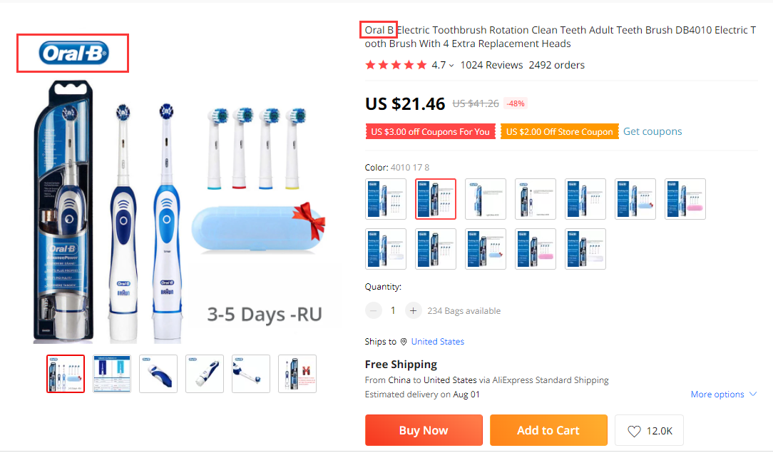Open the United States ship-to selector

(437, 342)
